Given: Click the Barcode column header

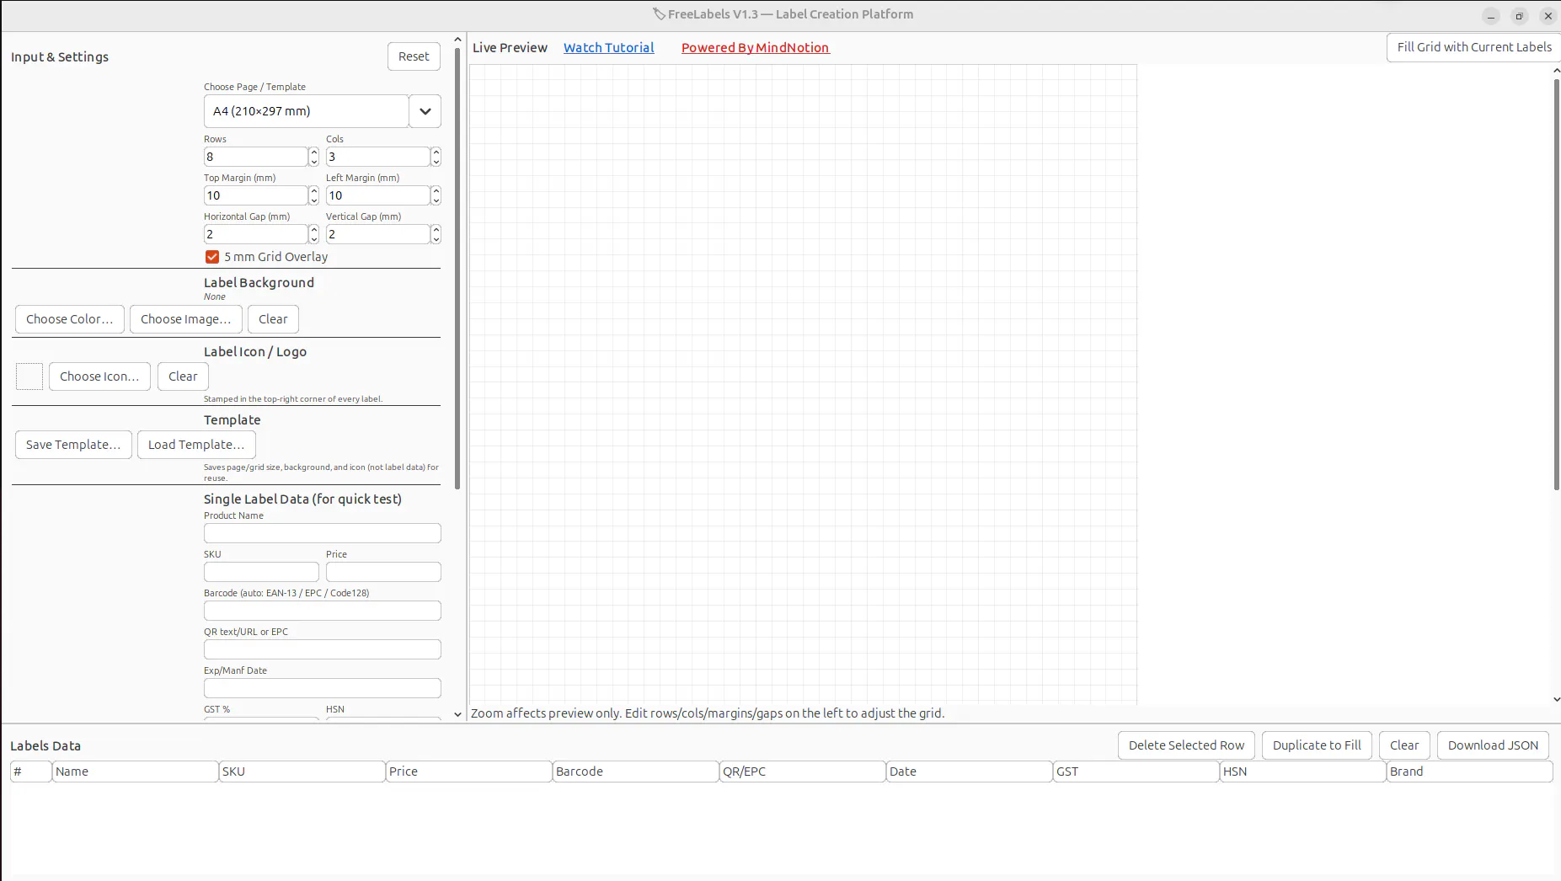Looking at the screenshot, I should pos(635,772).
